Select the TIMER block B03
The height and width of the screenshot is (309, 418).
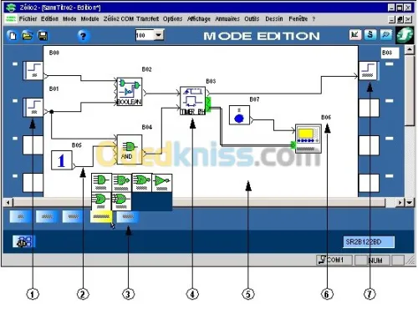click(193, 101)
